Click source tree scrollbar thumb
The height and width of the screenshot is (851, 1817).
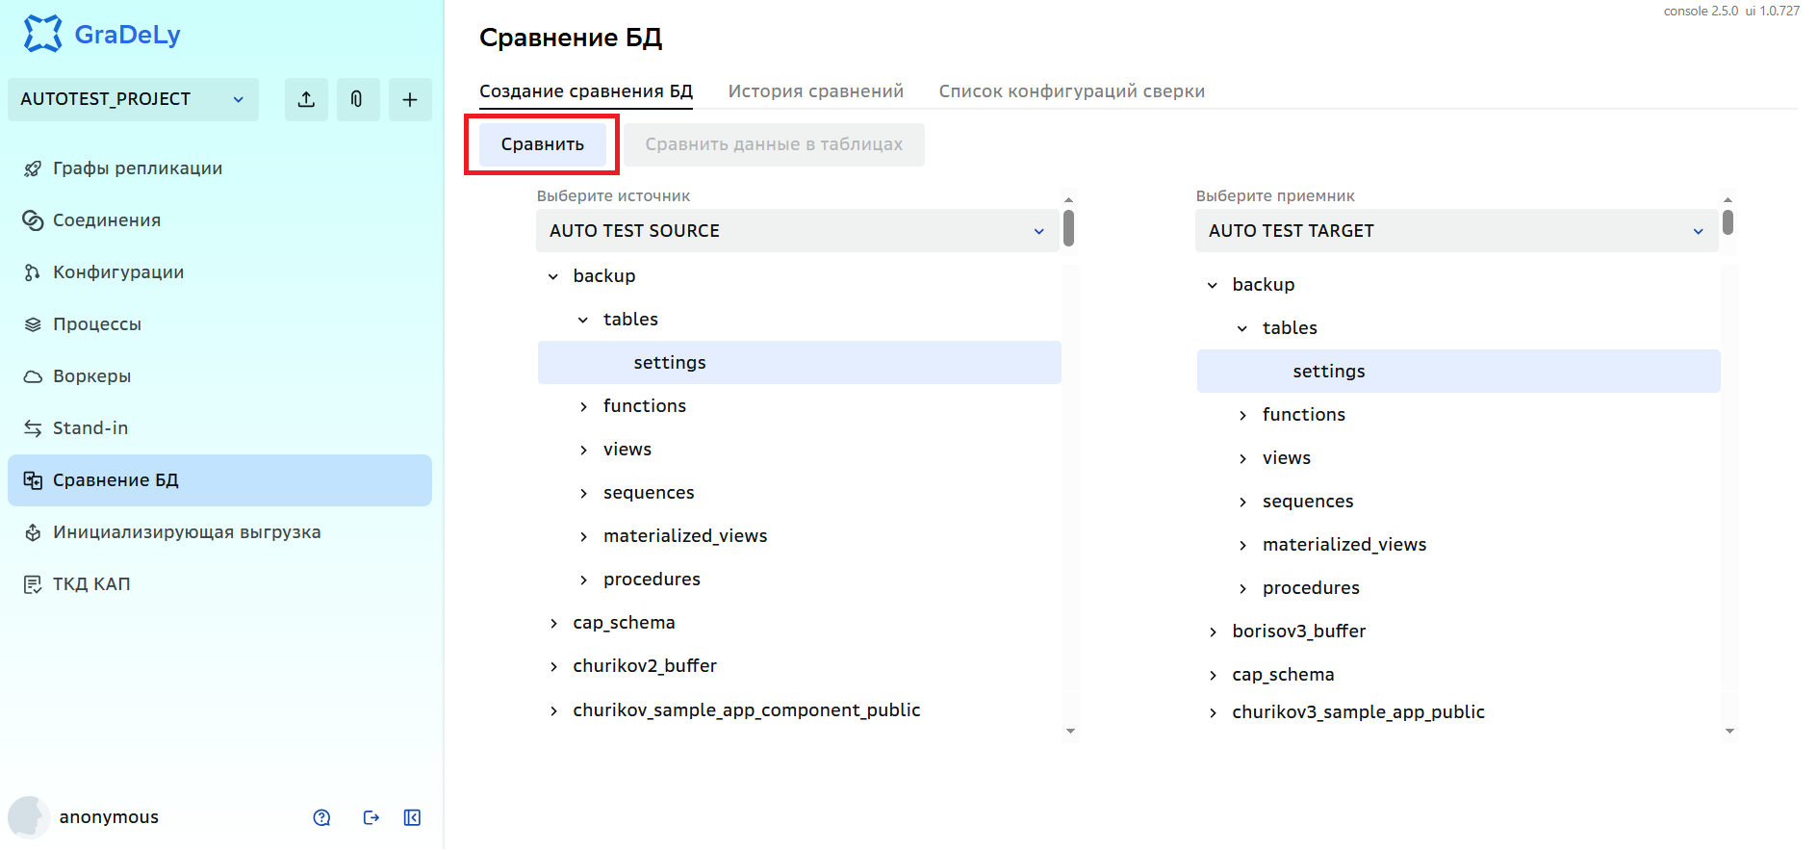[1069, 228]
